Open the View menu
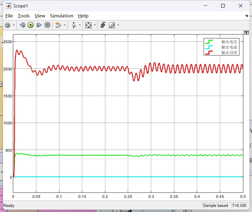 [x=40, y=16]
